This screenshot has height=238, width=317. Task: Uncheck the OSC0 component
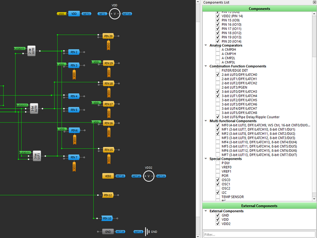(218, 180)
